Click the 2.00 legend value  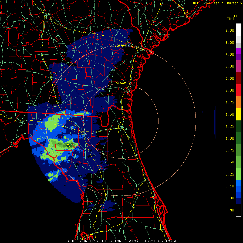click(x=230, y=90)
